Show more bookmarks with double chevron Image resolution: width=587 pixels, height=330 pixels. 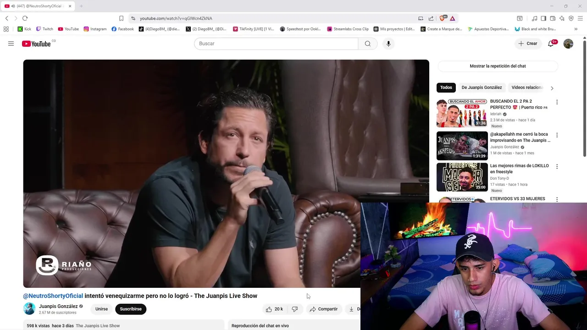(x=576, y=29)
